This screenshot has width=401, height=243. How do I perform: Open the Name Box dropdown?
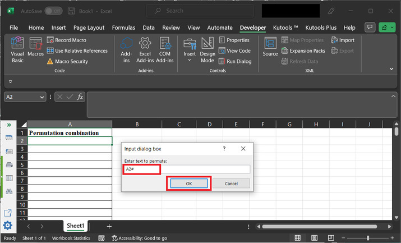42,97
